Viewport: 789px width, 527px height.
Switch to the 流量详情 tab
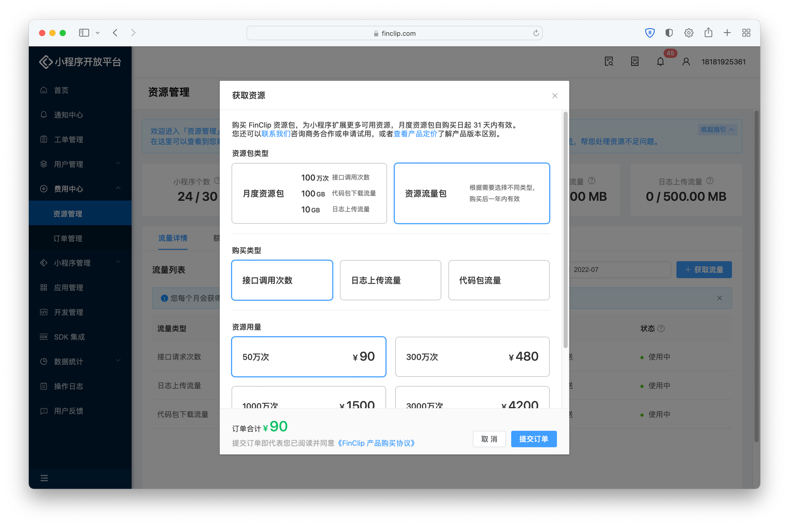pyautogui.click(x=173, y=238)
